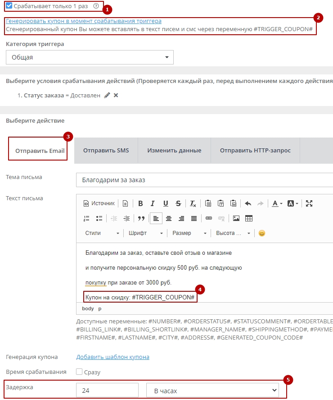Click the underline formatting icon
333x400 pixels.
pyautogui.click(x=166, y=203)
